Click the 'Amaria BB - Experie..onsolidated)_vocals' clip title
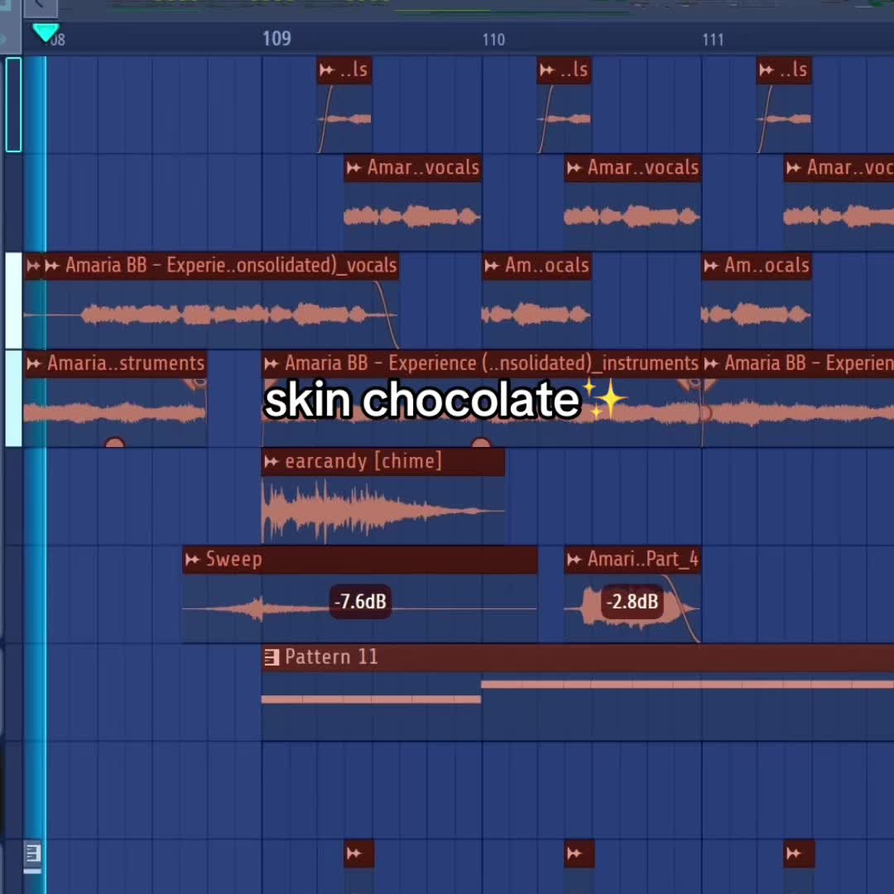The width and height of the screenshot is (894, 894). 231,266
